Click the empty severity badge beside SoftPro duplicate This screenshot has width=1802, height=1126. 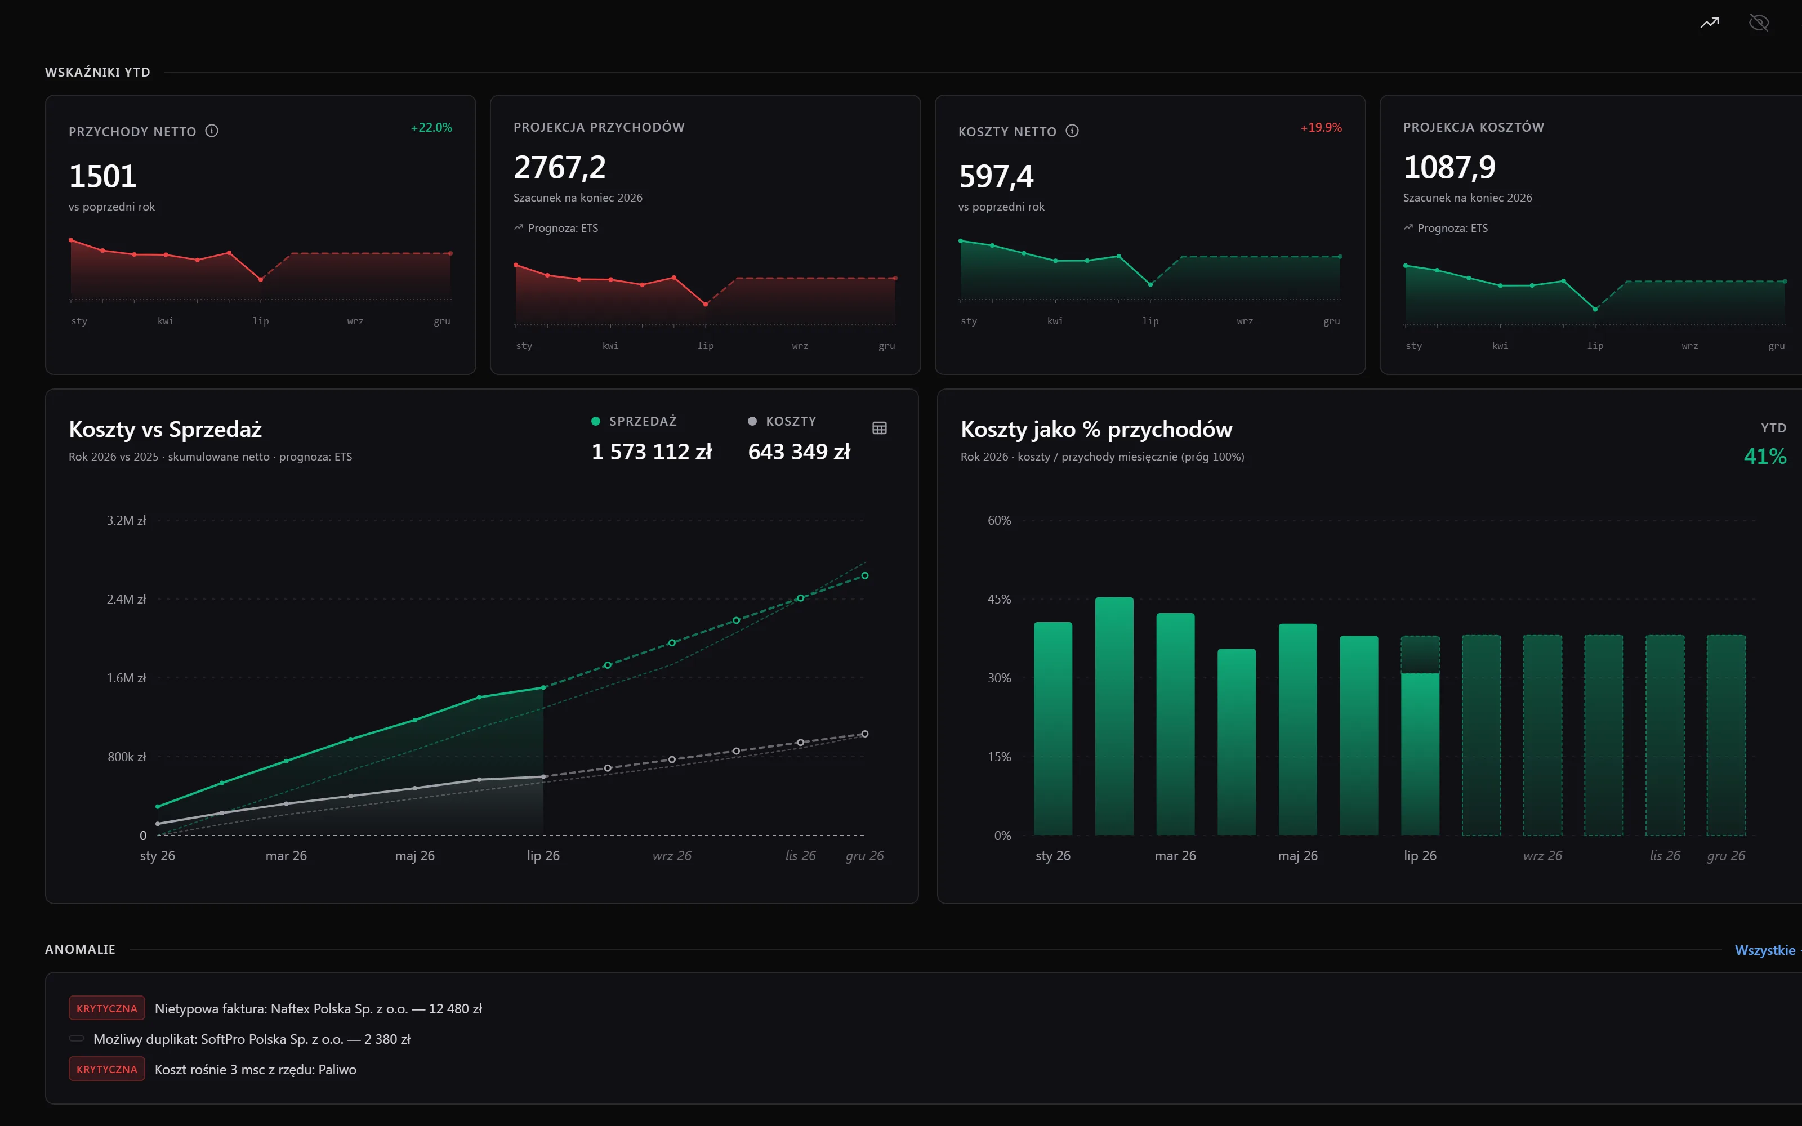click(x=77, y=1039)
